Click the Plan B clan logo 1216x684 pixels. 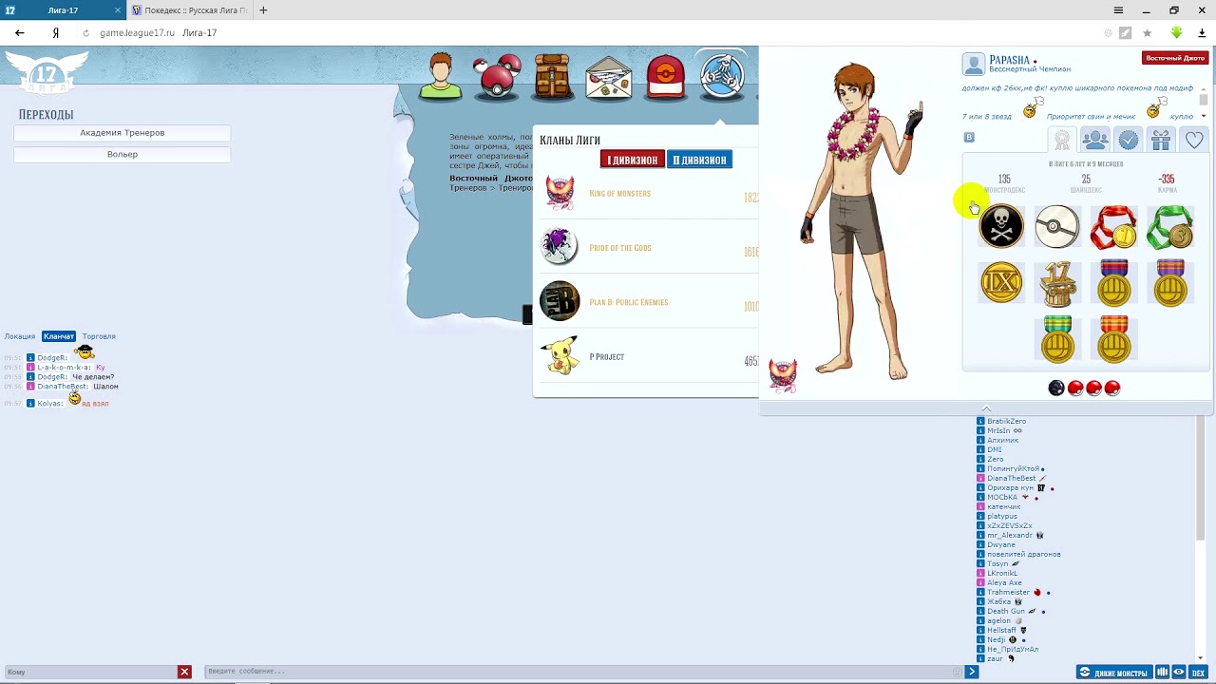coord(560,301)
